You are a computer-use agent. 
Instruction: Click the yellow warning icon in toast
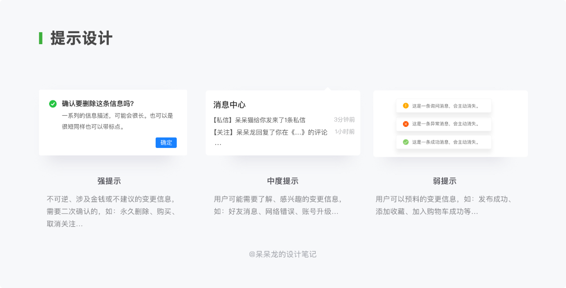(406, 106)
